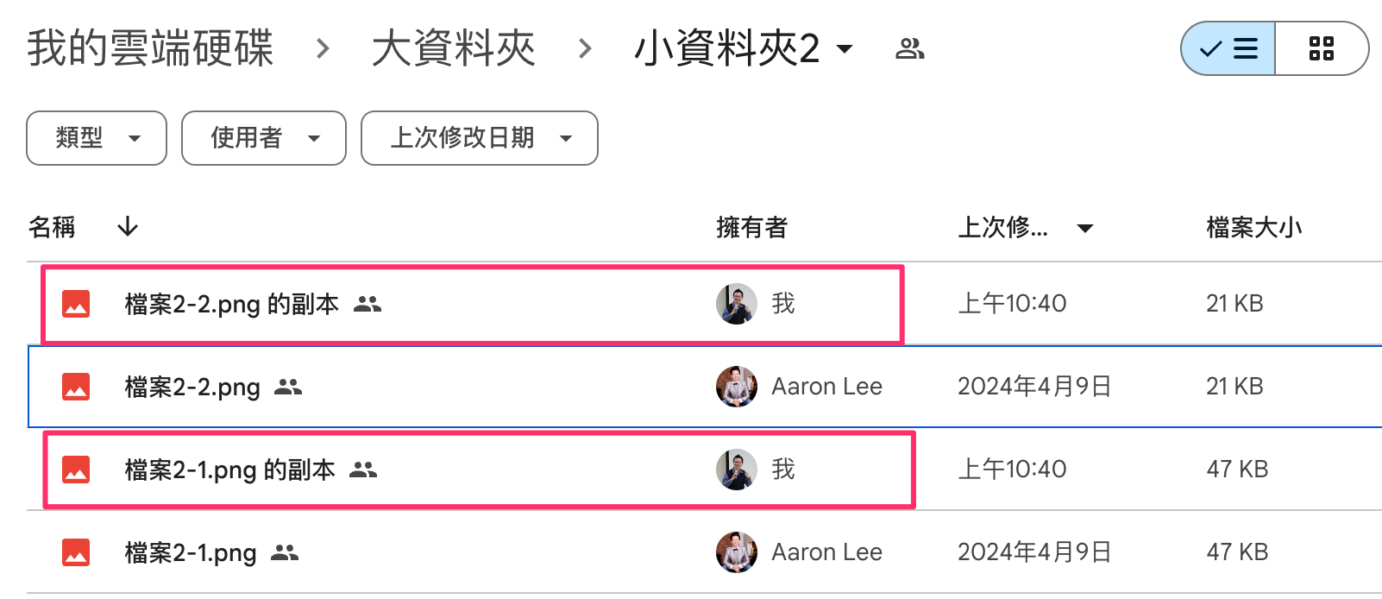
Task: Open the 上次修... column sort options
Action: click(x=1085, y=228)
